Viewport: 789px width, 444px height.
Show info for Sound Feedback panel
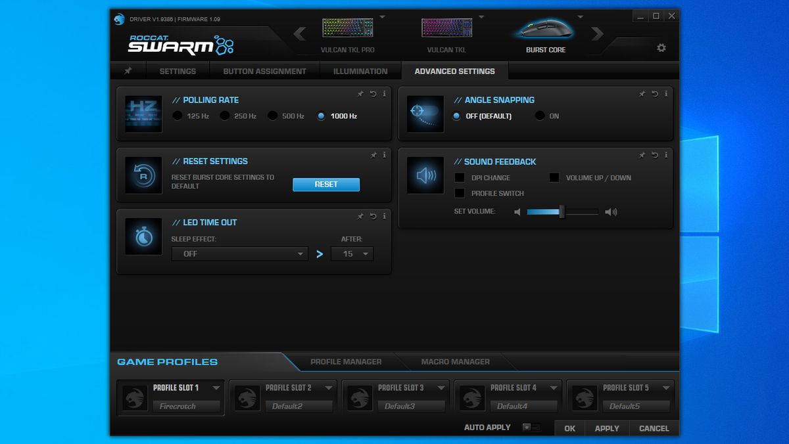[666, 155]
